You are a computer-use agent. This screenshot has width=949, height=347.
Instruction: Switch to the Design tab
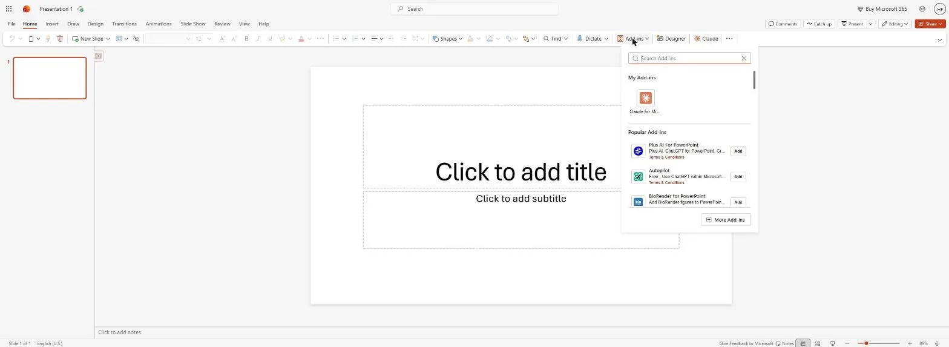click(x=95, y=24)
